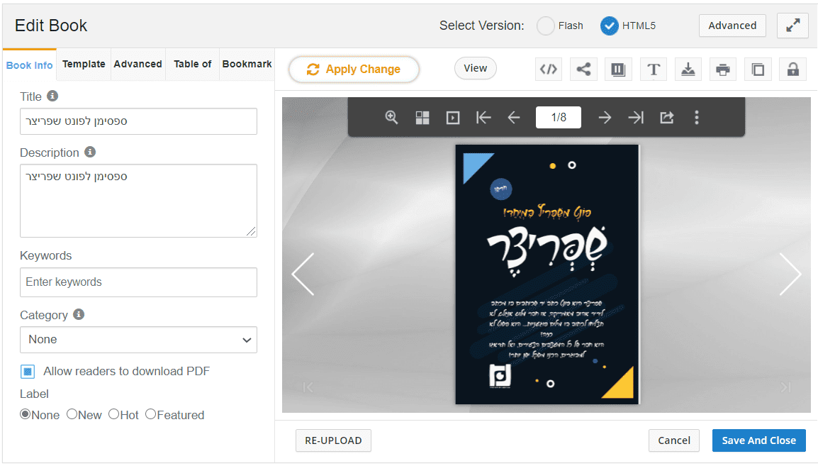
Task: Click the zoom-in magnifier in viewer
Action: click(x=391, y=118)
